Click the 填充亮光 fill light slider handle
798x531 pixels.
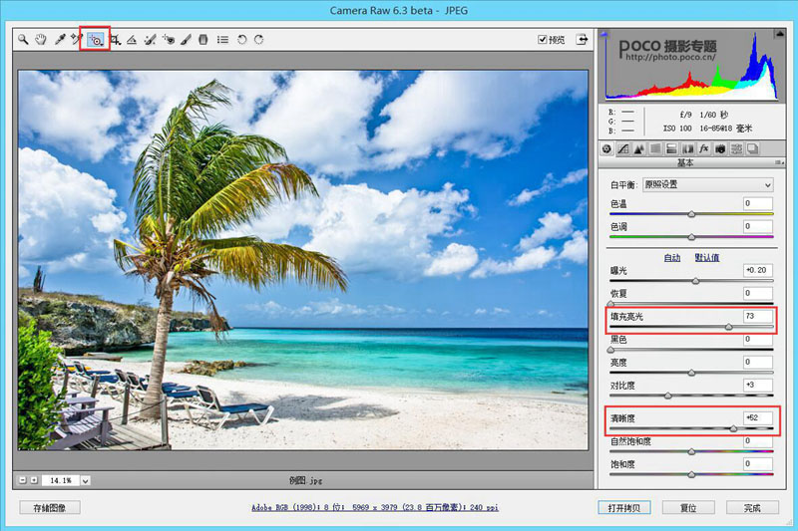coord(729,327)
